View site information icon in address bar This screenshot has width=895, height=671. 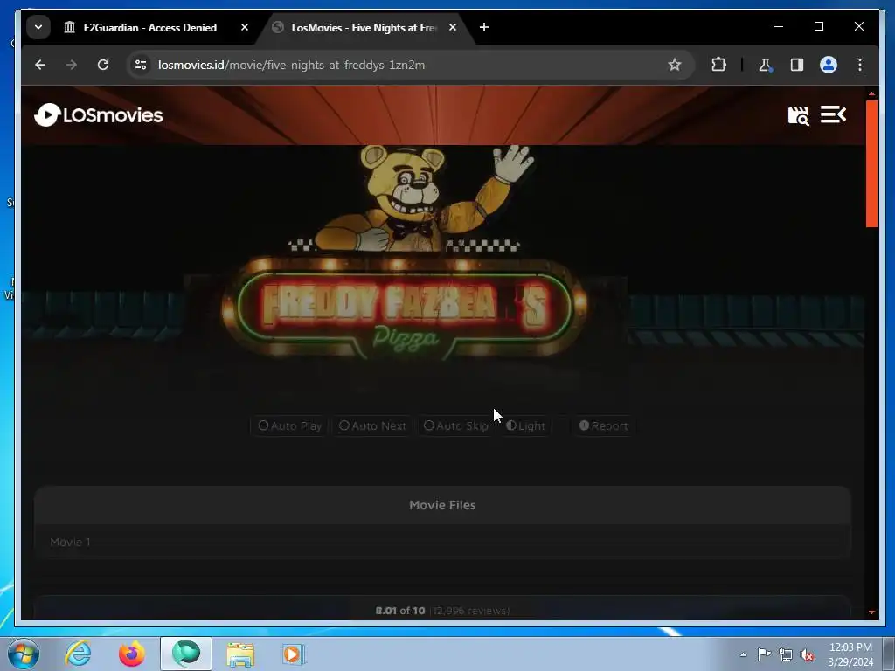click(141, 65)
